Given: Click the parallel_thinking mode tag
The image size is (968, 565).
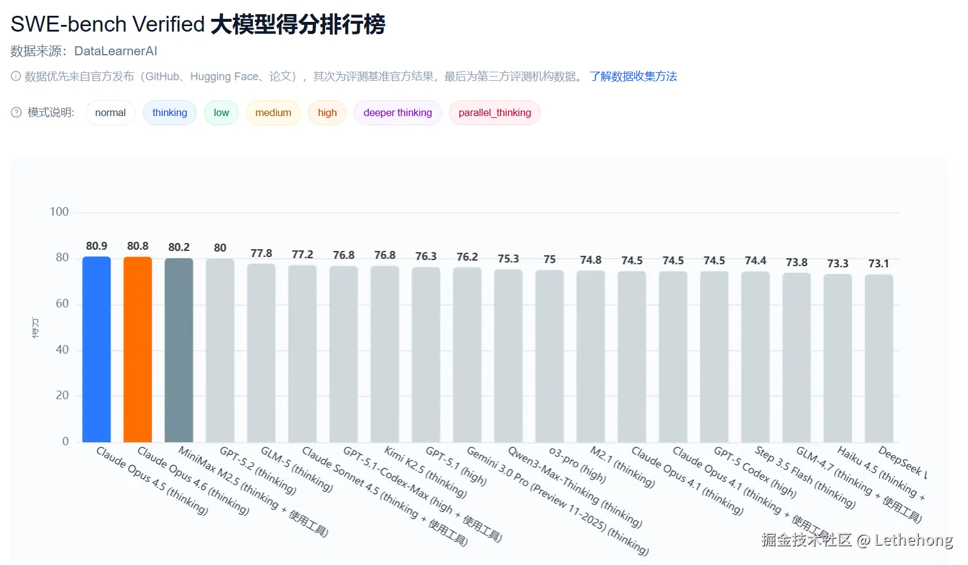Looking at the screenshot, I should pyautogui.click(x=495, y=113).
